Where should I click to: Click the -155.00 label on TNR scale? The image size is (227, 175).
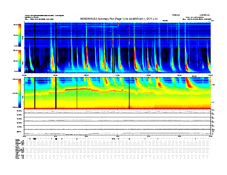[x=15, y=107]
